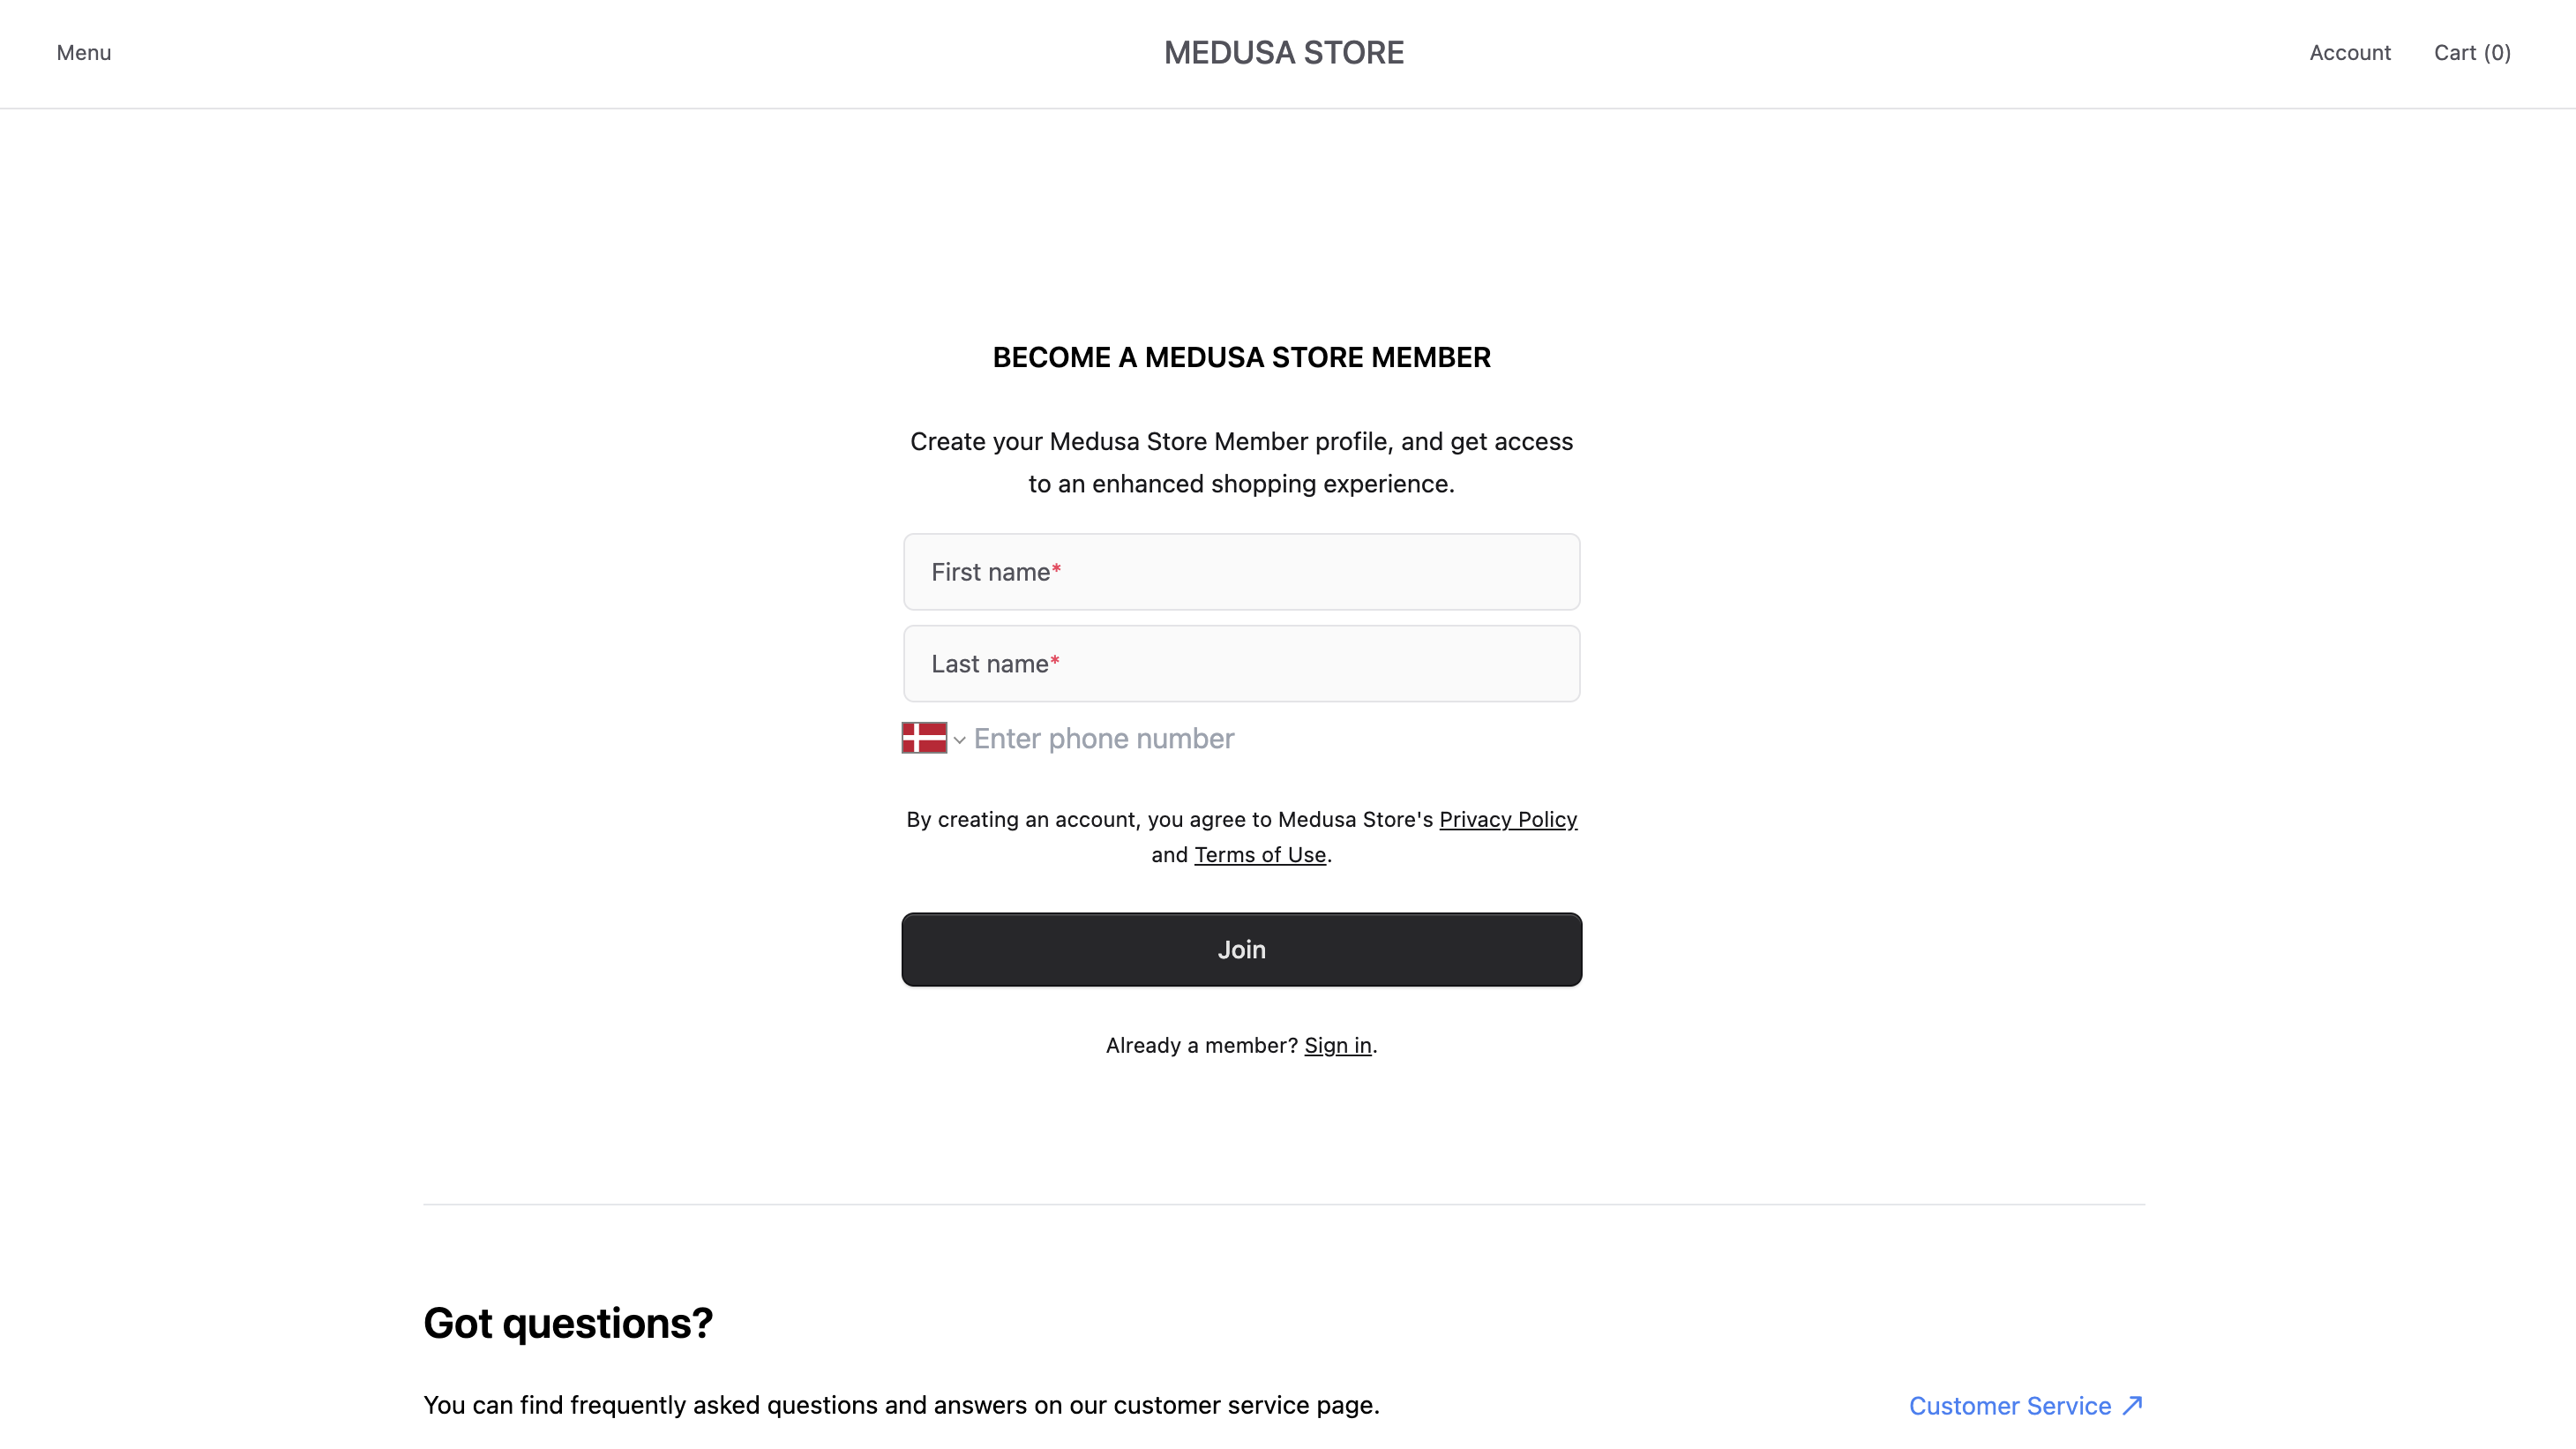Screen dimensions: 2576x1449
Task: Open the Cart (0)
Action: [2471, 52]
